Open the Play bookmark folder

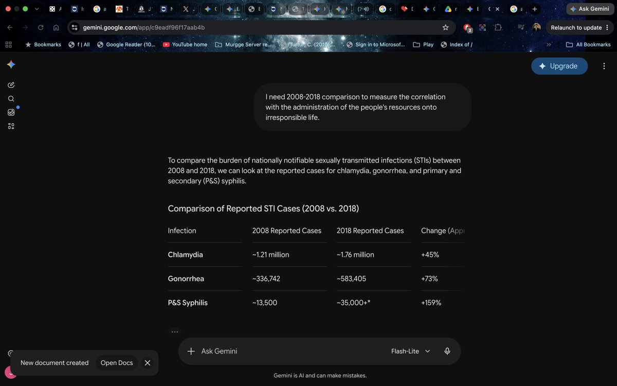coord(423,45)
